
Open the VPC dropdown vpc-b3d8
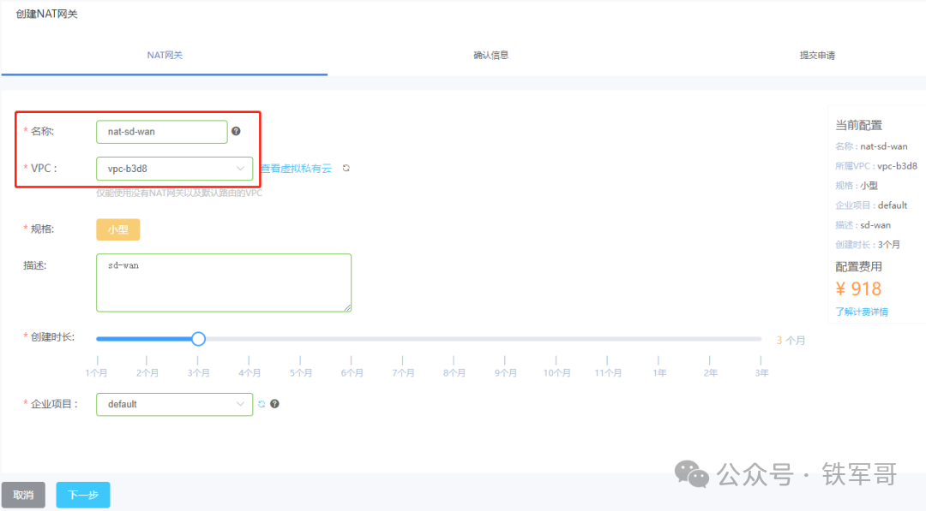tap(174, 169)
